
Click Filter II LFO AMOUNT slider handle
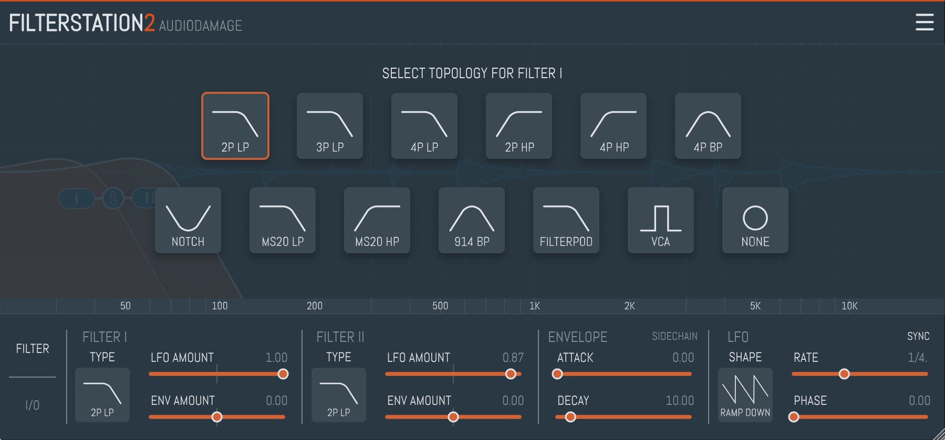coord(511,374)
